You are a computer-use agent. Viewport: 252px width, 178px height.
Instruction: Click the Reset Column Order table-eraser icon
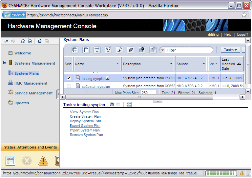[x=153, y=50]
